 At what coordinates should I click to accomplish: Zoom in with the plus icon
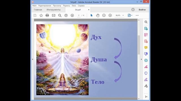(x=110, y=15)
